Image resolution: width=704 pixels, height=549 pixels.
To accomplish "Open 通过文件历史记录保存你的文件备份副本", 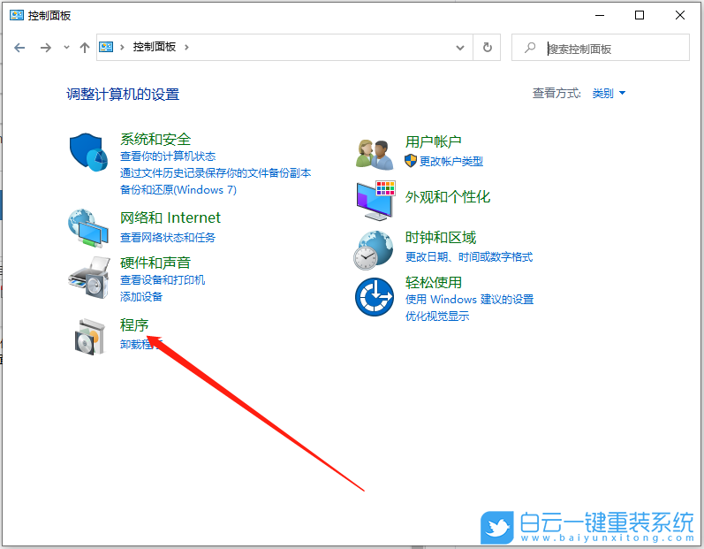I will click(216, 173).
